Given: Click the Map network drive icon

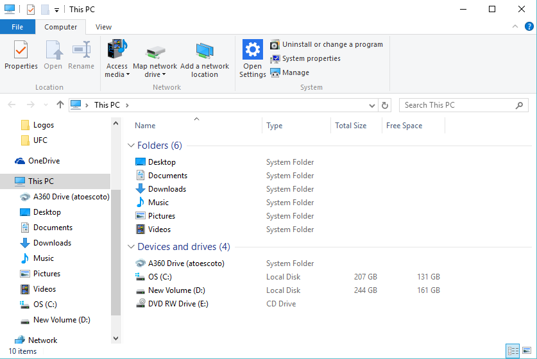Looking at the screenshot, I should click(x=155, y=52).
